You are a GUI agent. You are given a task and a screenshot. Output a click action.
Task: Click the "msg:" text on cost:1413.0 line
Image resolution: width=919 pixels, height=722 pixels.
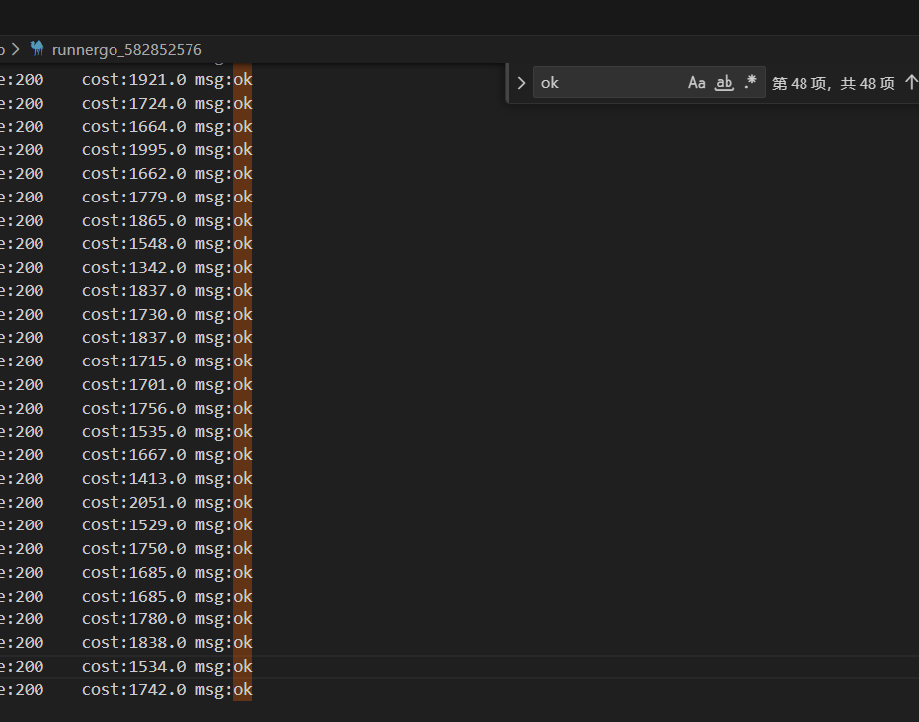click(x=212, y=479)
